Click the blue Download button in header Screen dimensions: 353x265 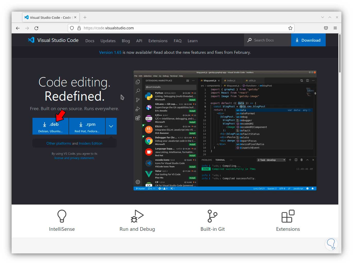pyautogui.click(x=308, y=40)
